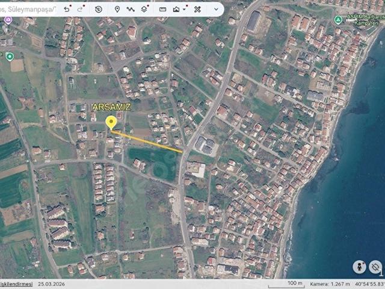Click the ASPİM Barbaros Kamp Yeri marker
Image resolution: width=385 pixels, height=289 pixels.
pyautogui.click(x=338, y=20)
